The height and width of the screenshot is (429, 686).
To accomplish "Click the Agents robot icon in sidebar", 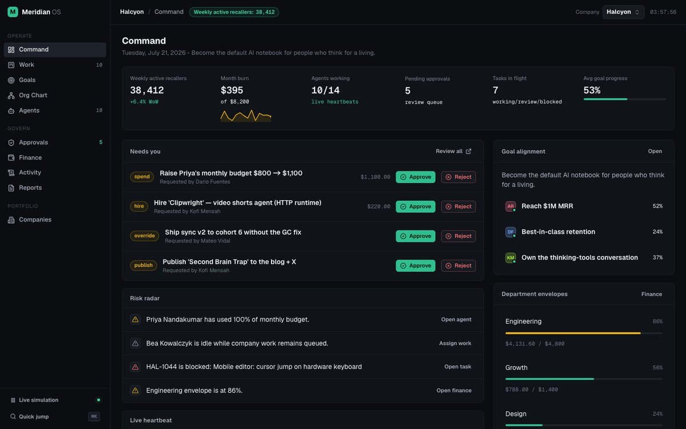I will 11,110.
